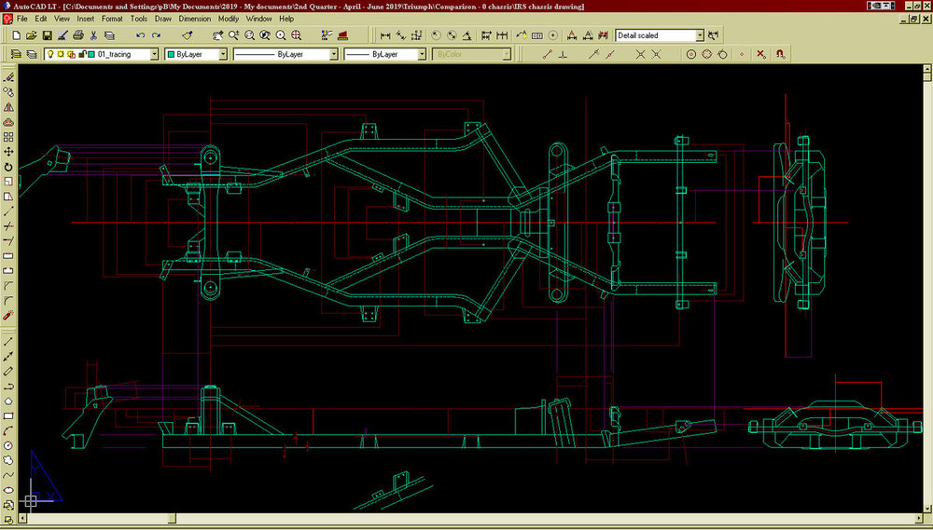Viewport: 933px width, 530px height.
Task: Toggle the layer lock padlock icon
Action: coord(81,54)
